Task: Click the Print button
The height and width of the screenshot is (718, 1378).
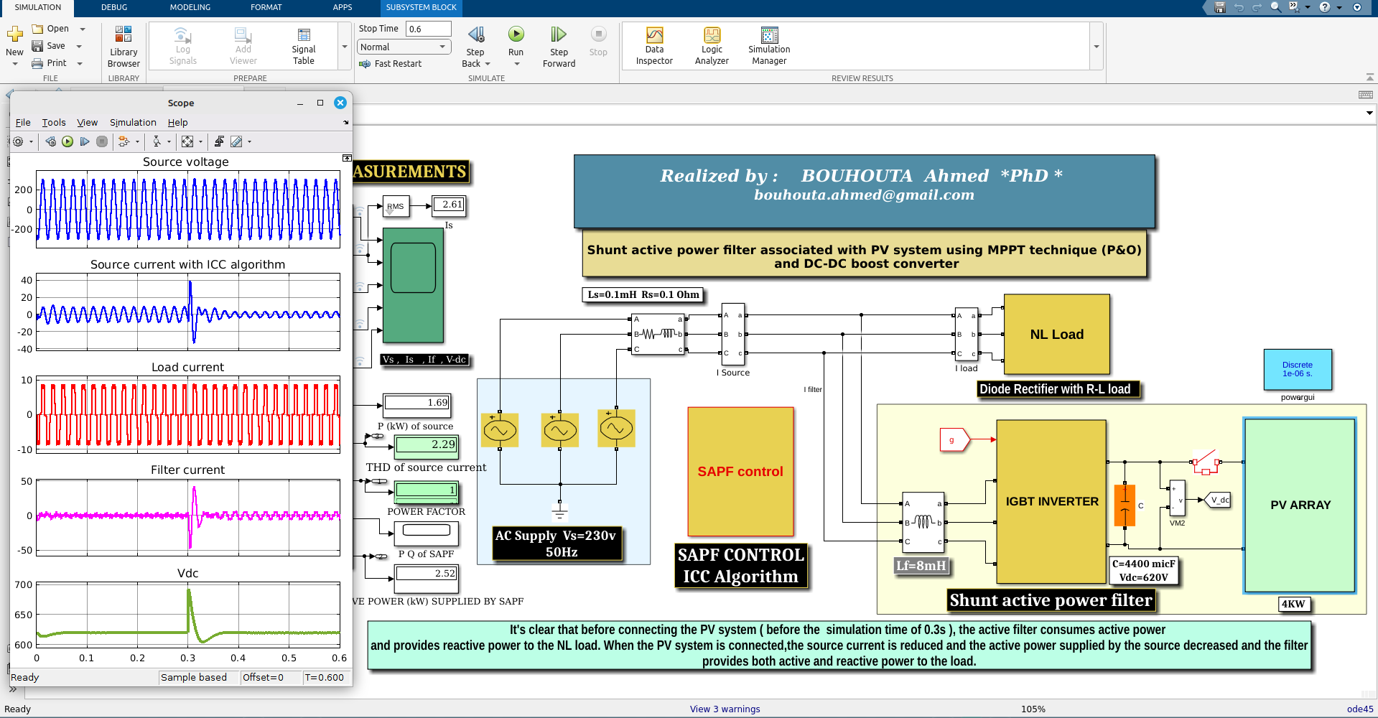Action: click(49, 63)
